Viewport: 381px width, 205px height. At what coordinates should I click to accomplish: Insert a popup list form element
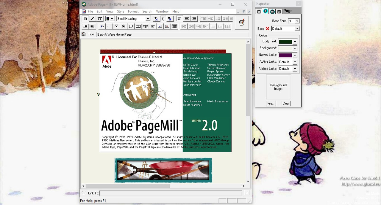[153, 26]
